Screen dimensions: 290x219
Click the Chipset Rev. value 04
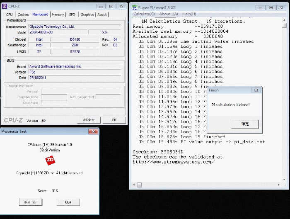(x=116, y=39)
